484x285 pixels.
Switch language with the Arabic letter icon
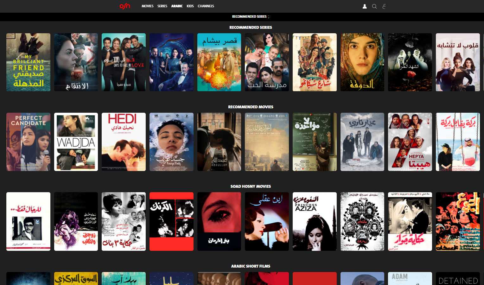click(x=384, y=6)
